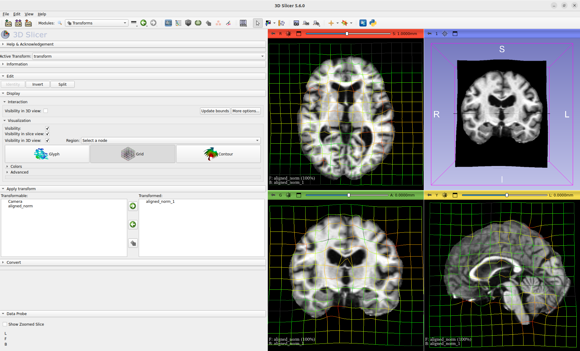Viewport: 580px width, 351px height.
Task: Open the DICOM (DCM) browser
Action: coord(18,23)
